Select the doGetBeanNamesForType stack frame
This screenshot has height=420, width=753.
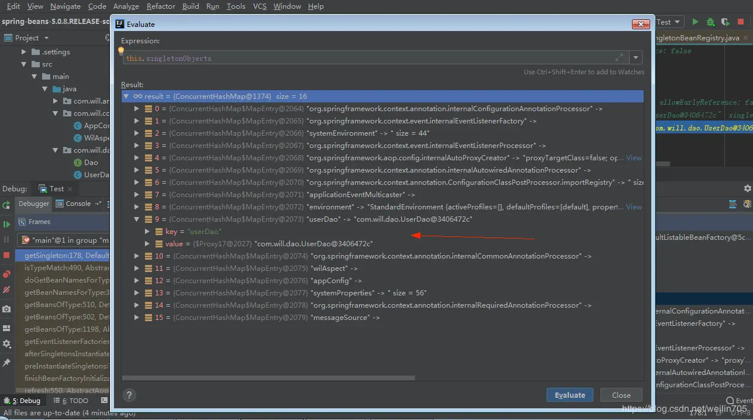point(63,280)
